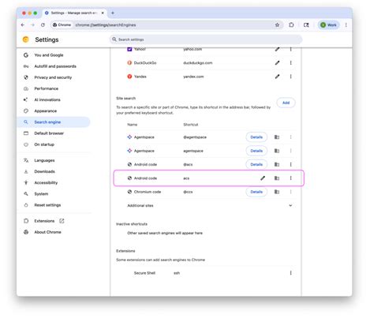Open the tab search icon next to Work profile
The image size is (374, 318).
point(306,25)
